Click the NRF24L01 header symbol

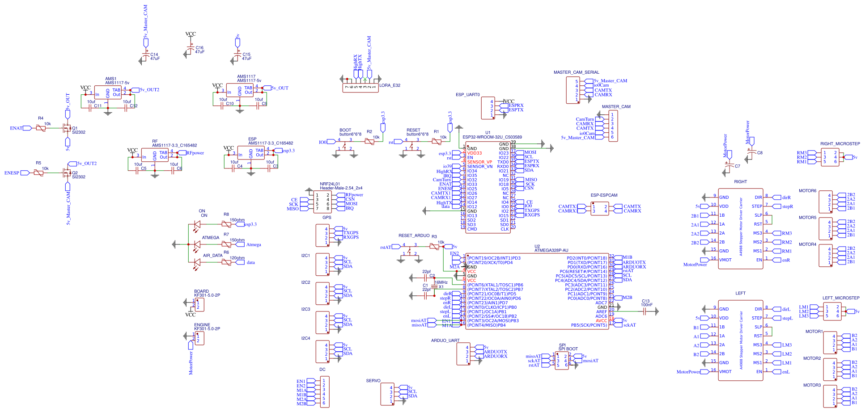point(322,201)
